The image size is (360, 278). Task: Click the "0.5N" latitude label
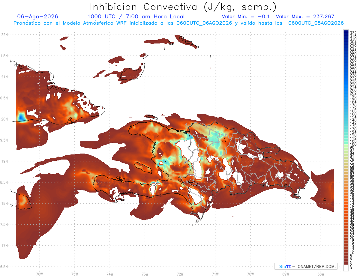coord(4,98)
